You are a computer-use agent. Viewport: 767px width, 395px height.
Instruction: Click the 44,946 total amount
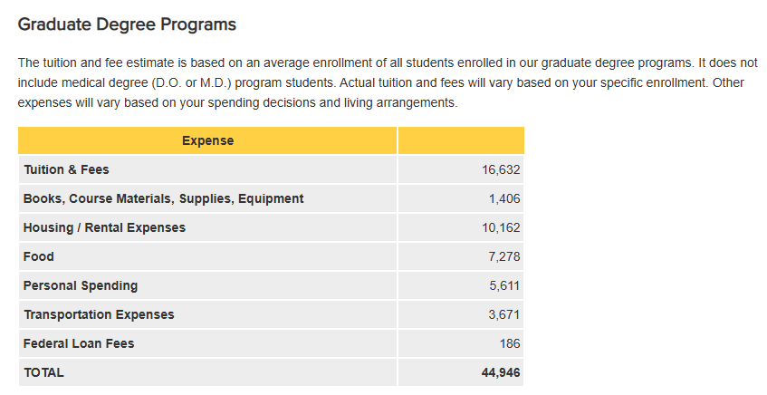501,372
